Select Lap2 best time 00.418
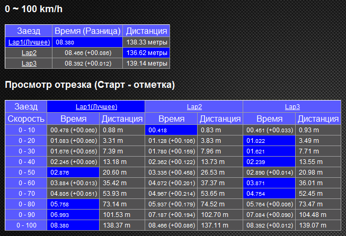Screen dimensions: 346x236 171,130
